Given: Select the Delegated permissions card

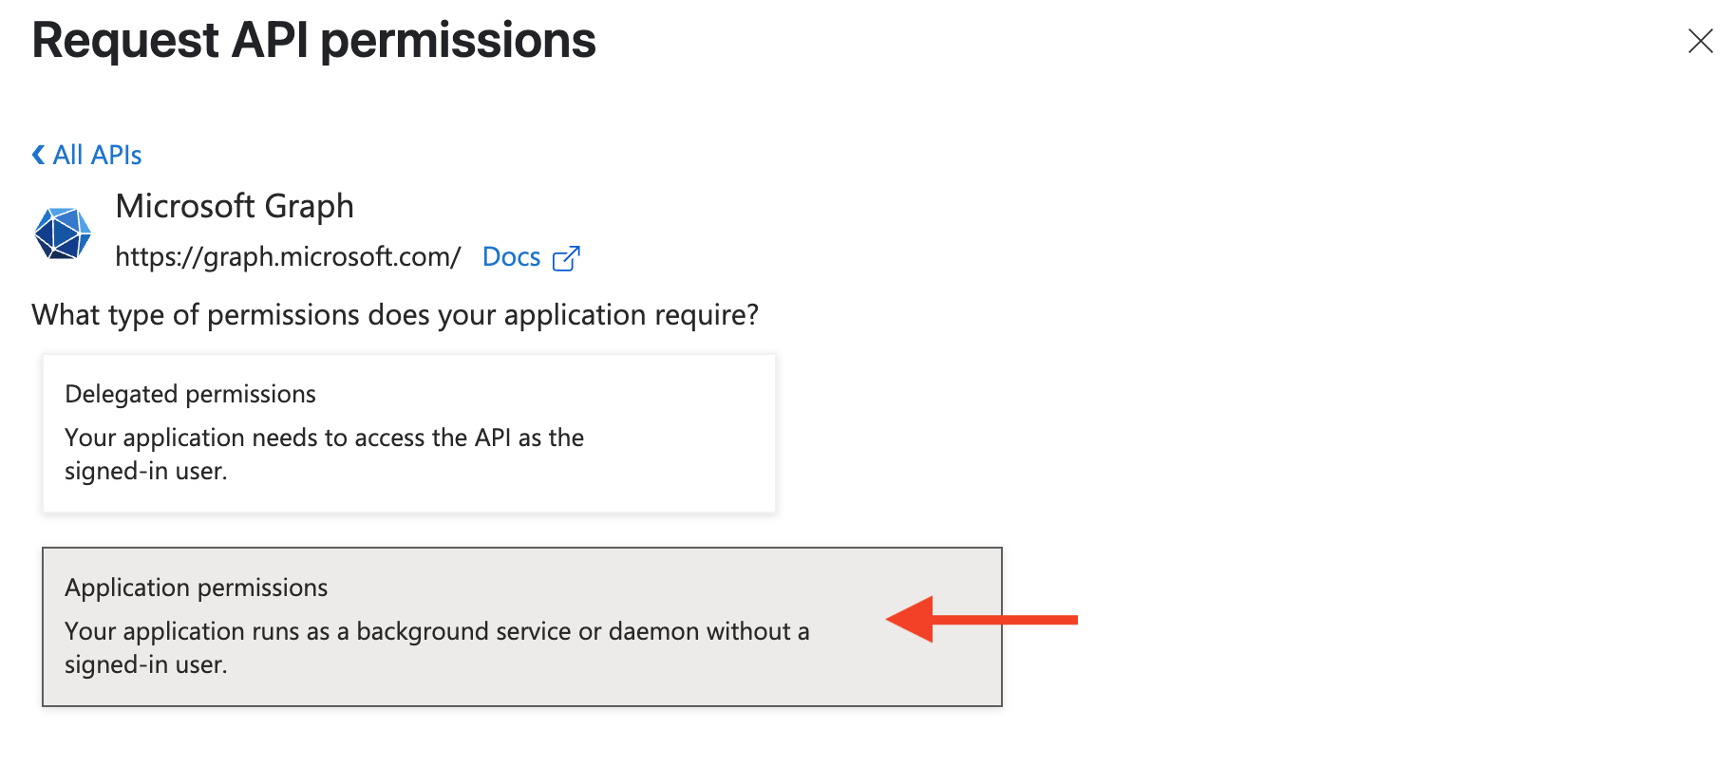Looking at the screenshot, I should [409, 434].
